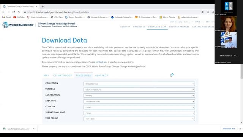The image size is (243, 137).
Task: Open browser home page icon
Action: click(x=19, y=12)
